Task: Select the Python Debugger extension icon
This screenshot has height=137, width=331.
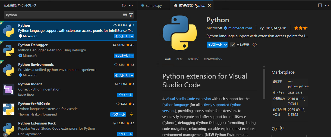Action: pos(9,51)
